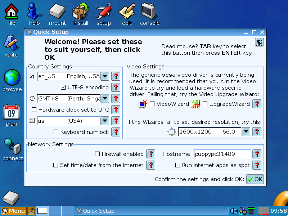Launch the browse globe icon
The image size is (288, 216).
(x=12, y=80)
